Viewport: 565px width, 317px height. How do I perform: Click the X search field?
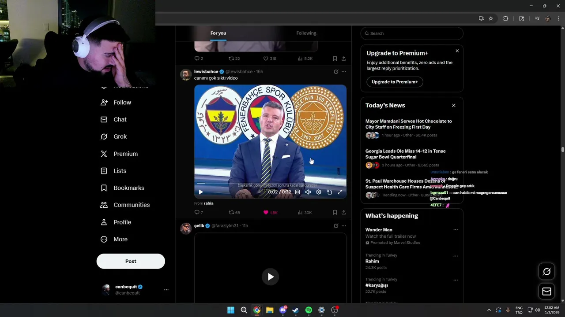tap(412, 33)
